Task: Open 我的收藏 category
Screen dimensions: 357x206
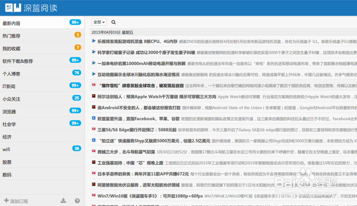Action: pyautogui.click(x=42, y=47)
